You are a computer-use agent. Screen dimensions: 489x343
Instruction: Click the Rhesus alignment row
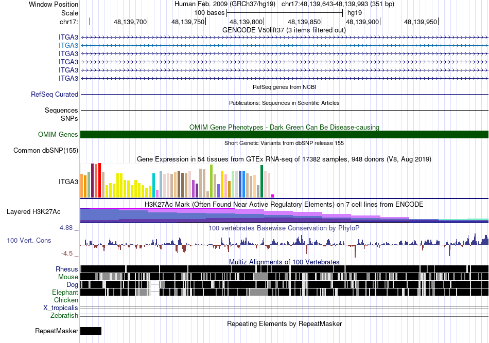(284, 269)
